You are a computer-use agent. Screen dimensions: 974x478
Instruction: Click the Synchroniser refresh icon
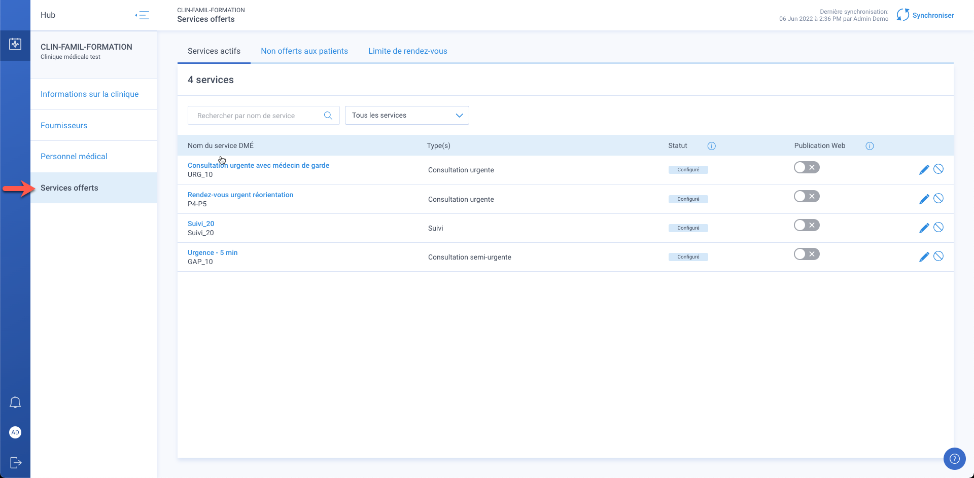point(902,15)
